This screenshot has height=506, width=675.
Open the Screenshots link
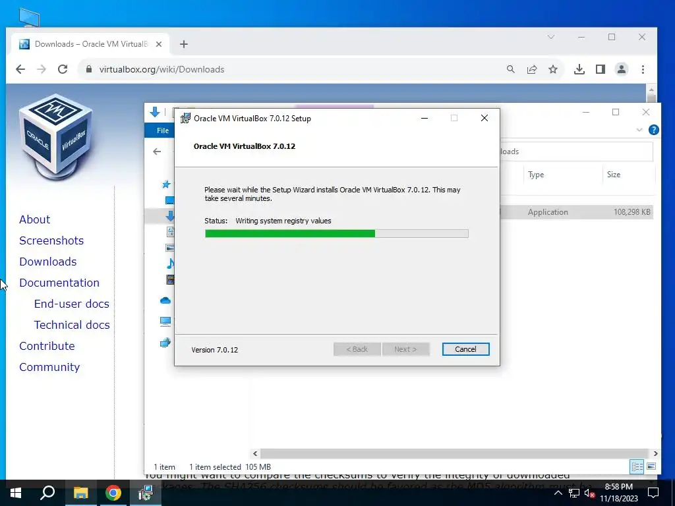[51, 240]
